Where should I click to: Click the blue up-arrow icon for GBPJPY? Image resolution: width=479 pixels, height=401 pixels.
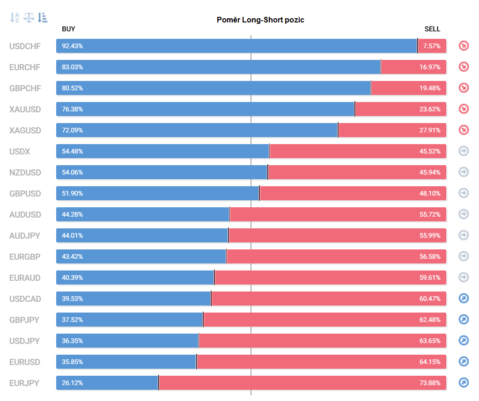(464, 320)
